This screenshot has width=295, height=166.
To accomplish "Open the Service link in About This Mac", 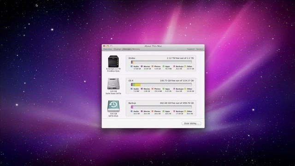I will point(200,49).
